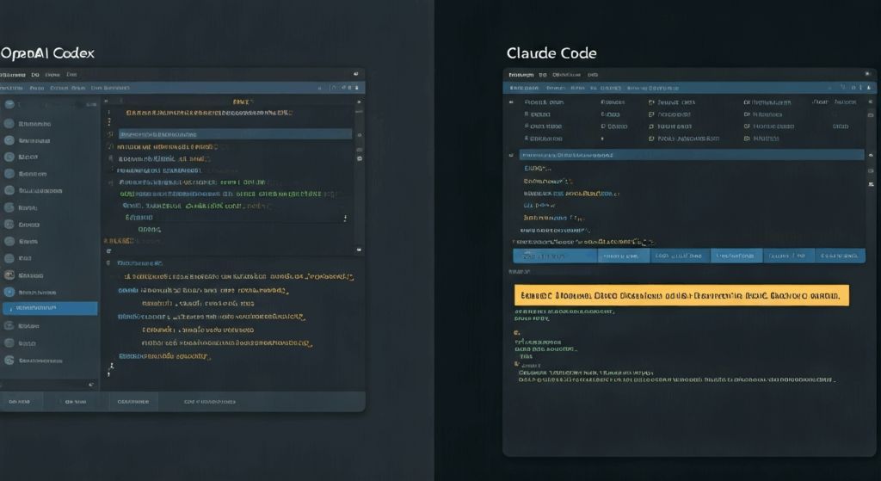Open the lighter-blue active tab in Claude Code tab strip
Screen dimensions: 881x481
coord(736,256)
